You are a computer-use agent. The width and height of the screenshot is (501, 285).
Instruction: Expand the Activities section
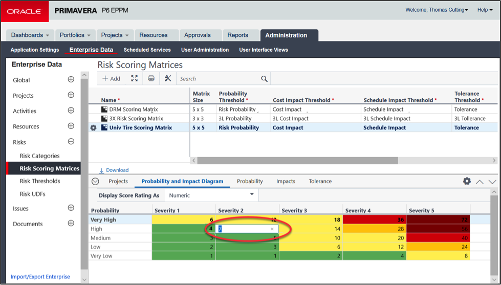(71, 111)
